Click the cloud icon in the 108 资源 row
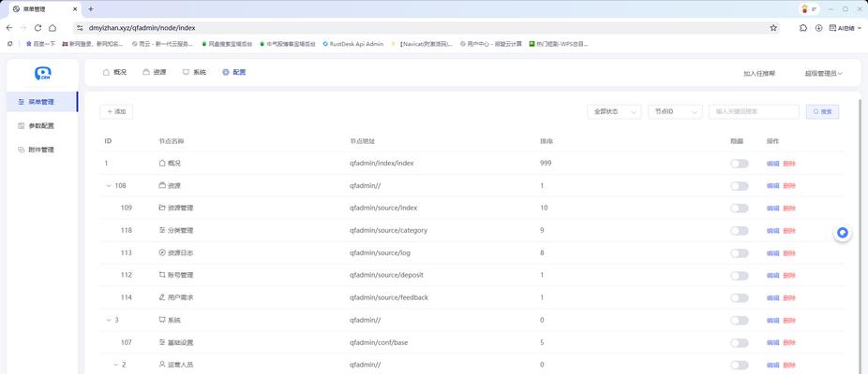This screenshot has width=868, height=374. click(x=162, y=186)
